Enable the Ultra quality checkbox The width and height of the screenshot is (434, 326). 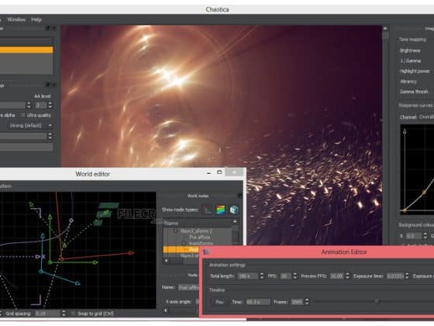coord(23,115)
